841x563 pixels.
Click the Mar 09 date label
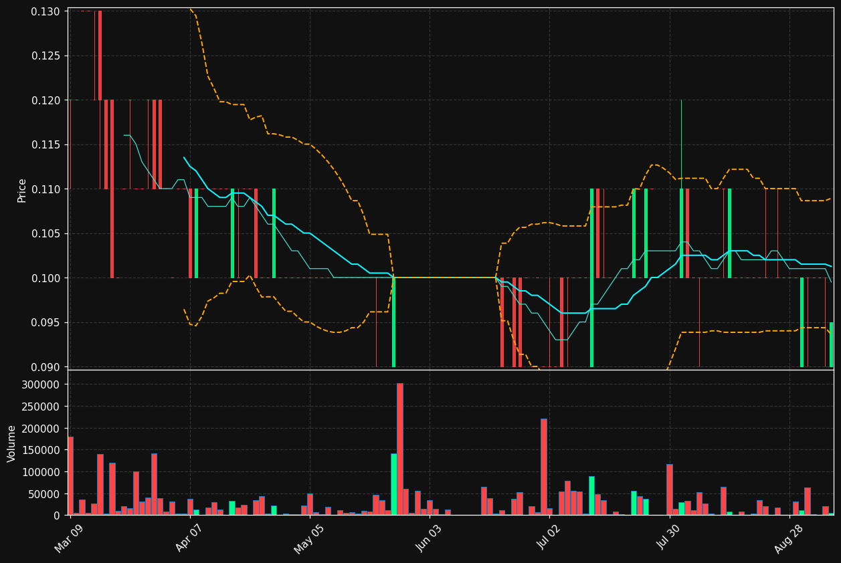[70, 539]
